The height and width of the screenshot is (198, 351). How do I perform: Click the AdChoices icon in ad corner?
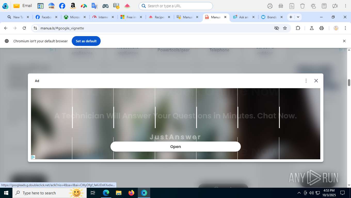click(33, 157)
